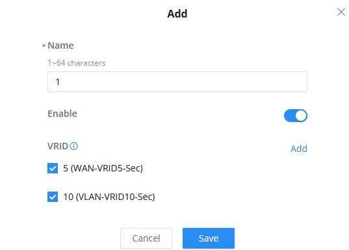
Task: Cancel adding the entry
Action: coord(146,238)
